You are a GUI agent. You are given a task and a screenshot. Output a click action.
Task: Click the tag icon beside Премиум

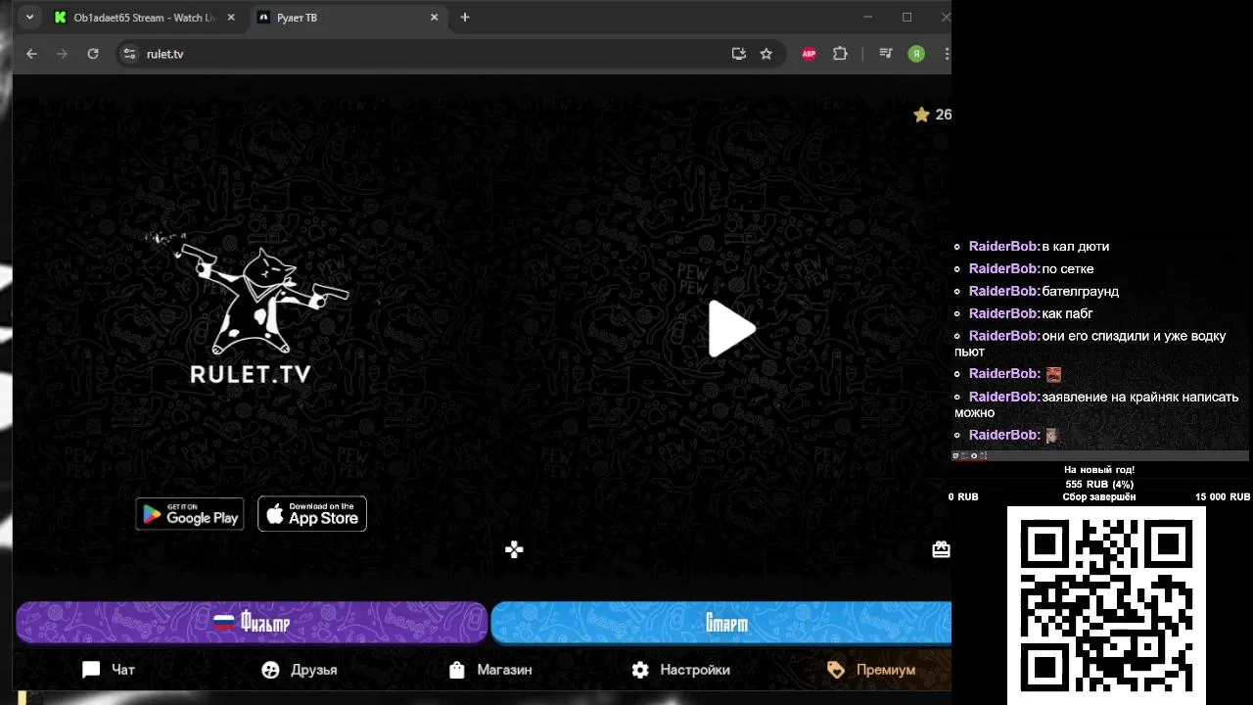click(x=835, y=670)
